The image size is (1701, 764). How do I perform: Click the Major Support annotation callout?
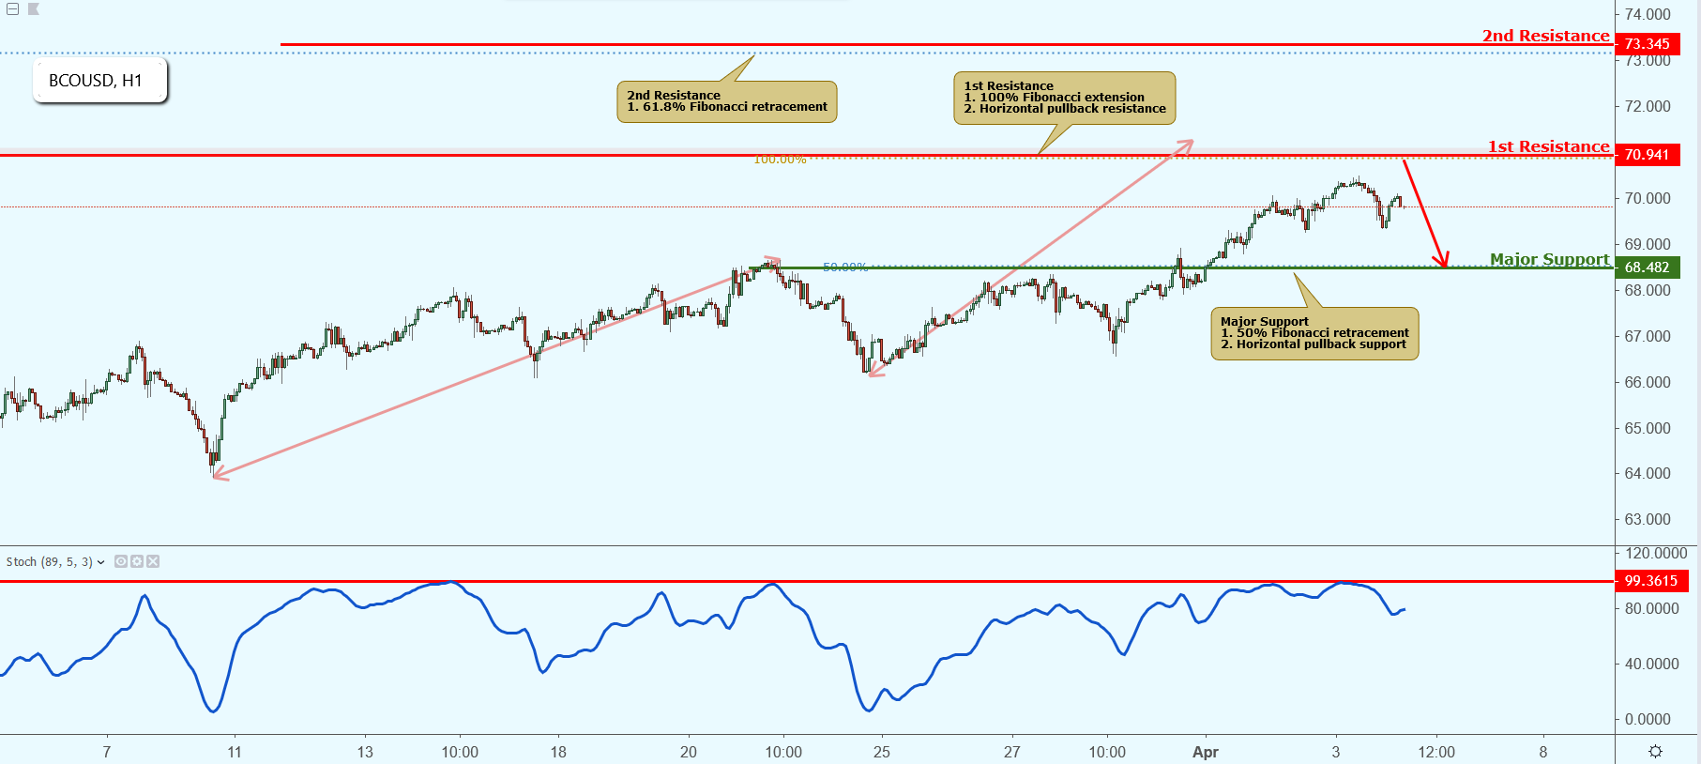click(x=1314, y=333)
